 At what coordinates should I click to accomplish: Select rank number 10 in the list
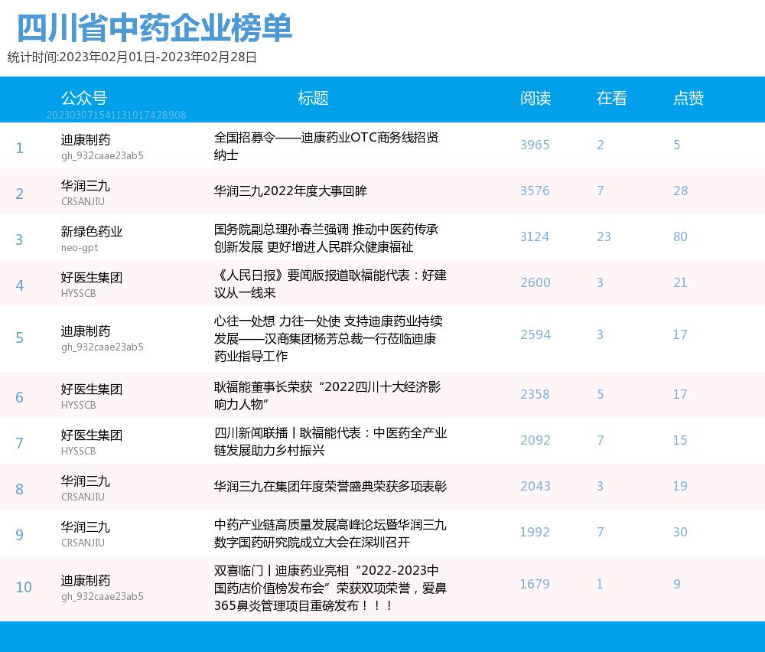click(24, 587)
